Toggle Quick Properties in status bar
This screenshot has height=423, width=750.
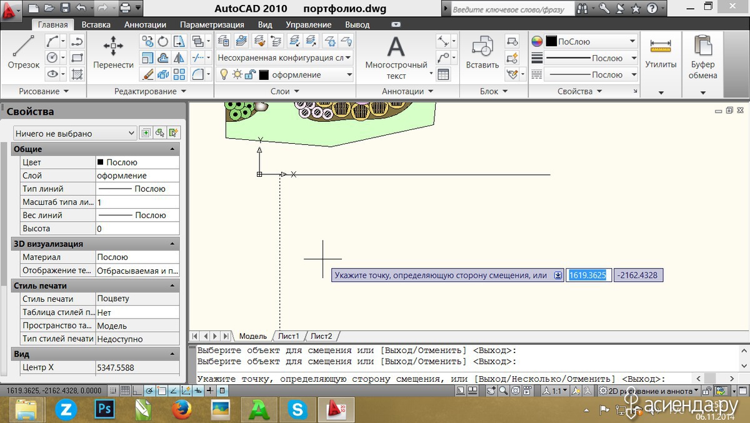223,391
